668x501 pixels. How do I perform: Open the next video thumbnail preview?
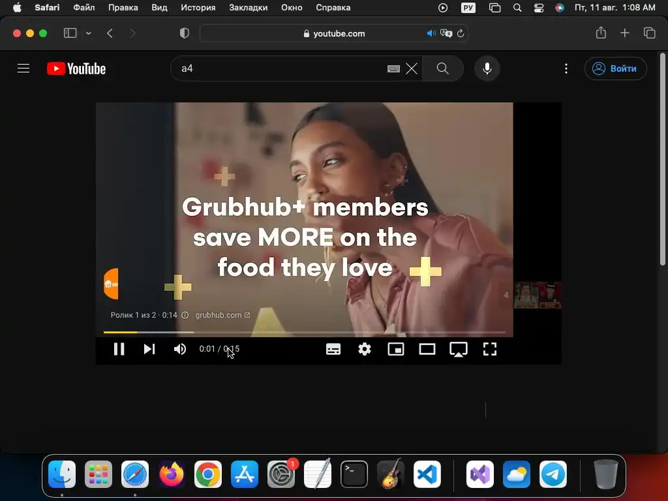[x=538, y=295]
